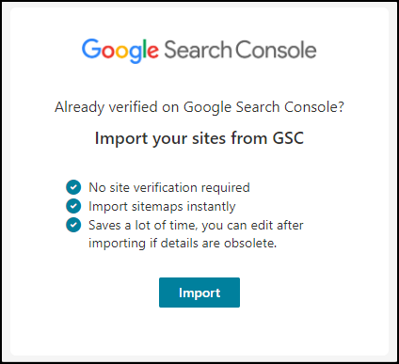Click the importing if details are obsolete line
Viewport: 399px width, 364px height.
[x=183, y=244]
